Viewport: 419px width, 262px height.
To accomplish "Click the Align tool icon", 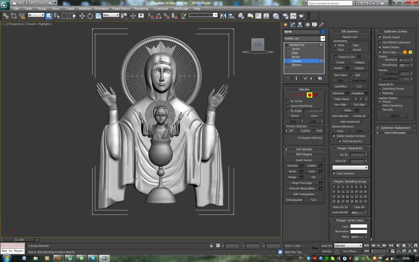I will (x=231, y=16).
